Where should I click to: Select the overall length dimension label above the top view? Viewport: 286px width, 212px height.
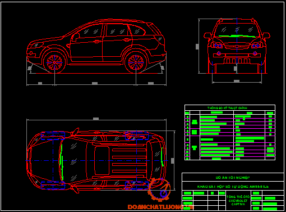click(96, 119)
